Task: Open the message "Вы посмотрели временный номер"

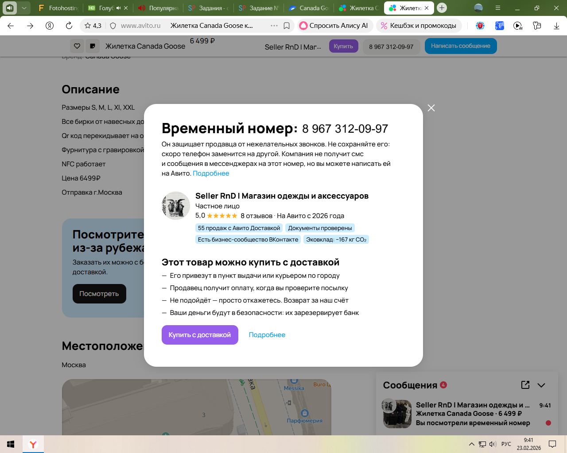Action: [473, 423]
